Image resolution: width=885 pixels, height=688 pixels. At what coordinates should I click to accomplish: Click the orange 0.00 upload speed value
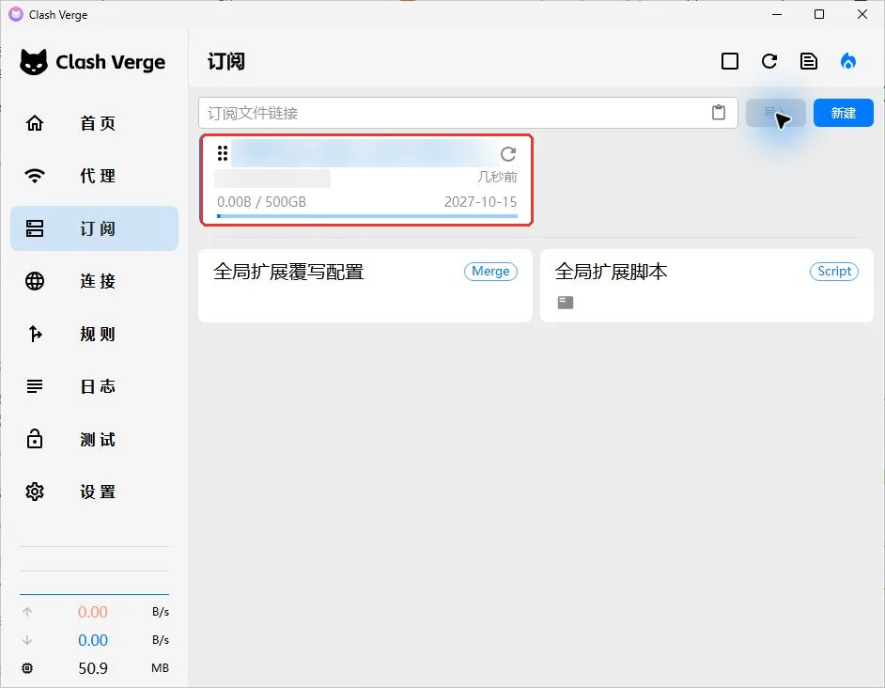pos(93,612)
